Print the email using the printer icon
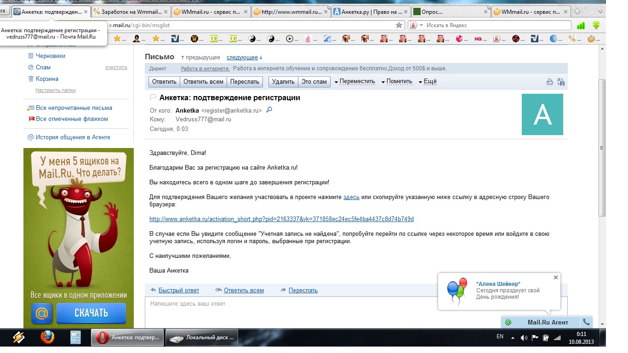628x353 pixels. 549,82
